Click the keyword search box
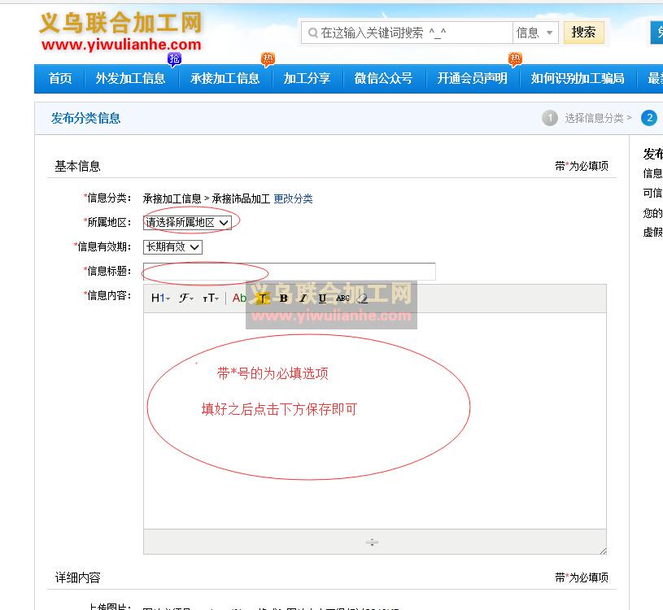The image size is (663, 610). tap(407, 33)
